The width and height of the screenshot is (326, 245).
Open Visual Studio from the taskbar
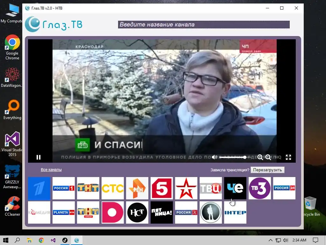(53, 240)
